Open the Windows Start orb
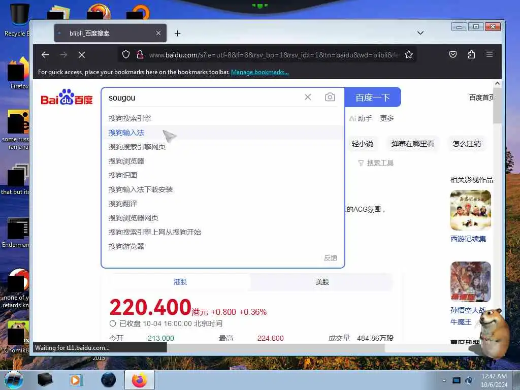Screen dimensions: 520x390 (14, 380)
